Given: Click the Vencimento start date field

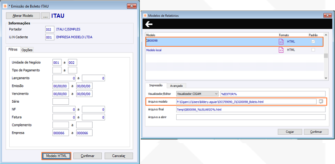Looking at the screenshot, I should [61, 94].
